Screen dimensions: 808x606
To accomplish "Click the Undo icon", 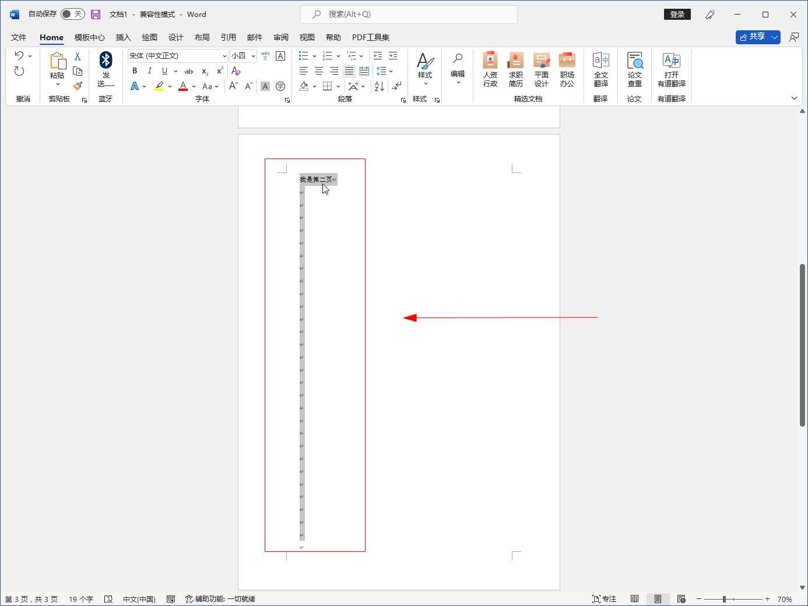I will [x=19, y=56].
